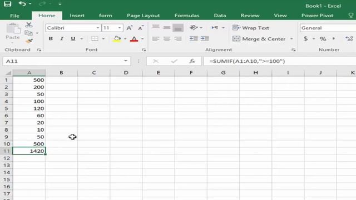356x200 pixels.
Task: Open the Formulas tab
Action: pyautogui.click(x=187, y=16)
